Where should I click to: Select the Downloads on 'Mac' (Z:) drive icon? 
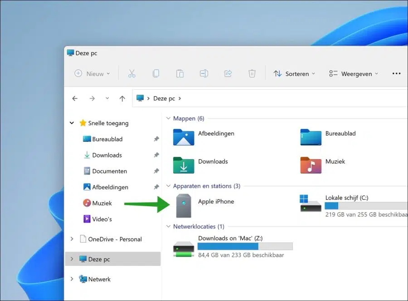[184, 249]
